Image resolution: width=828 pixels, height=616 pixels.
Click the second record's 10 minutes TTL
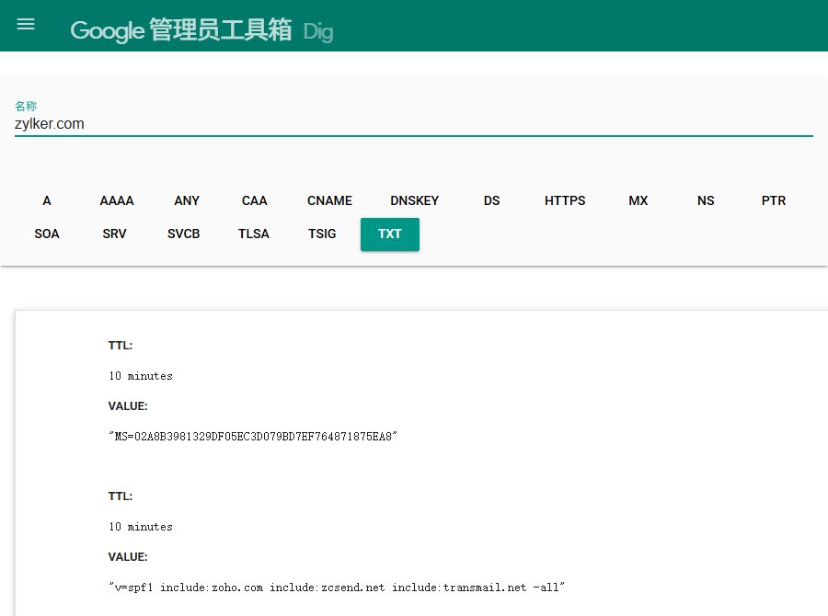141,527
